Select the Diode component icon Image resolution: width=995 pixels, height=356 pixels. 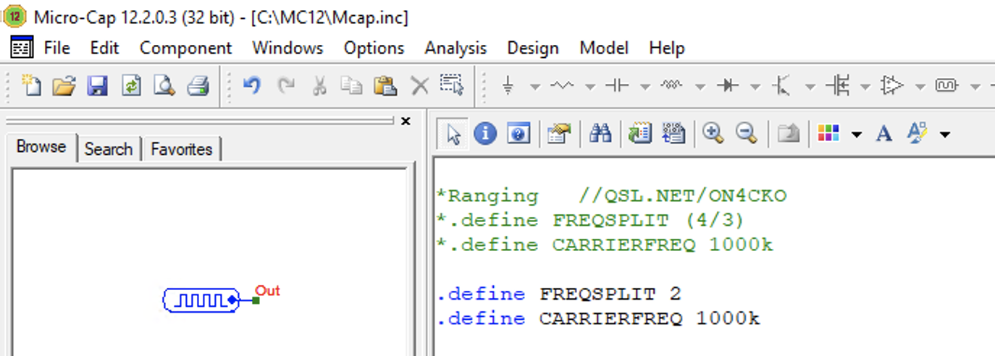point(727,85)
